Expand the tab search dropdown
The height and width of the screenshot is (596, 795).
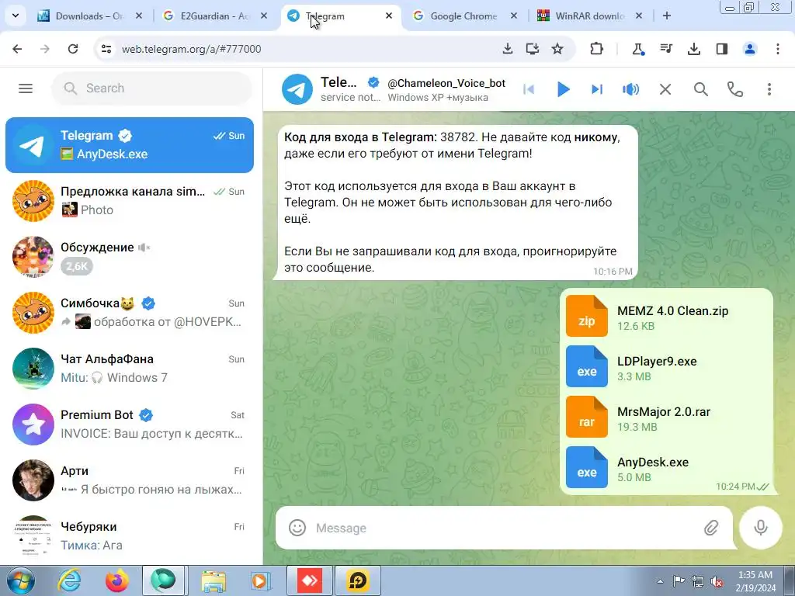16,16
